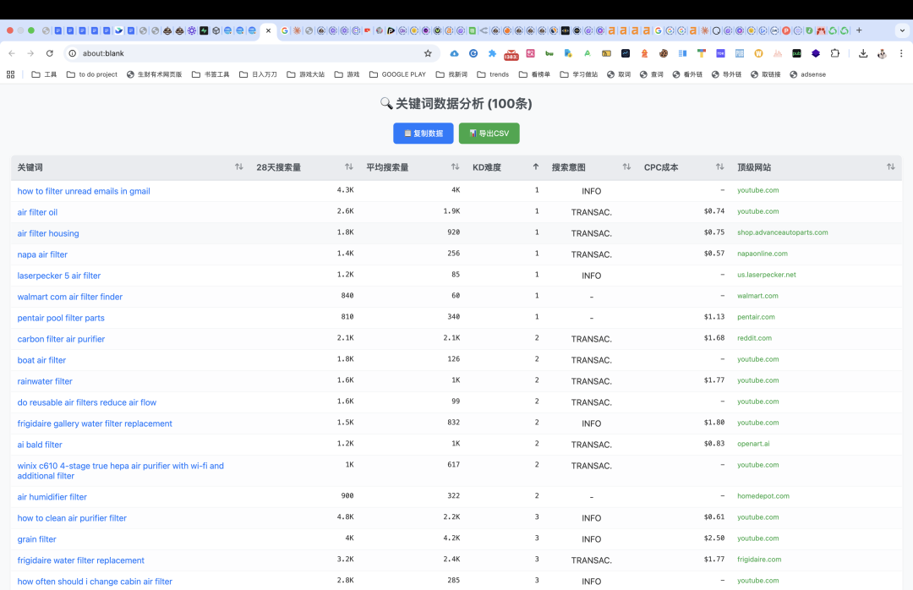Open 'how to filter unread emails in gmail' link
Image resolution: width=913 pixels, height=590 pixels.
84,191
